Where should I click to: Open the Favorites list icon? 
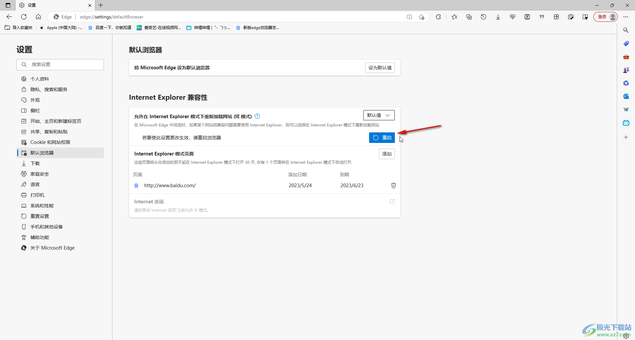click(454, 17)
